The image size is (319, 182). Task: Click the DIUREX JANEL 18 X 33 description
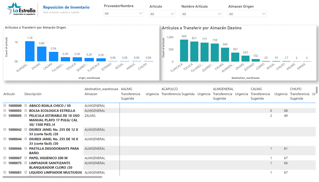click(54, 141)
